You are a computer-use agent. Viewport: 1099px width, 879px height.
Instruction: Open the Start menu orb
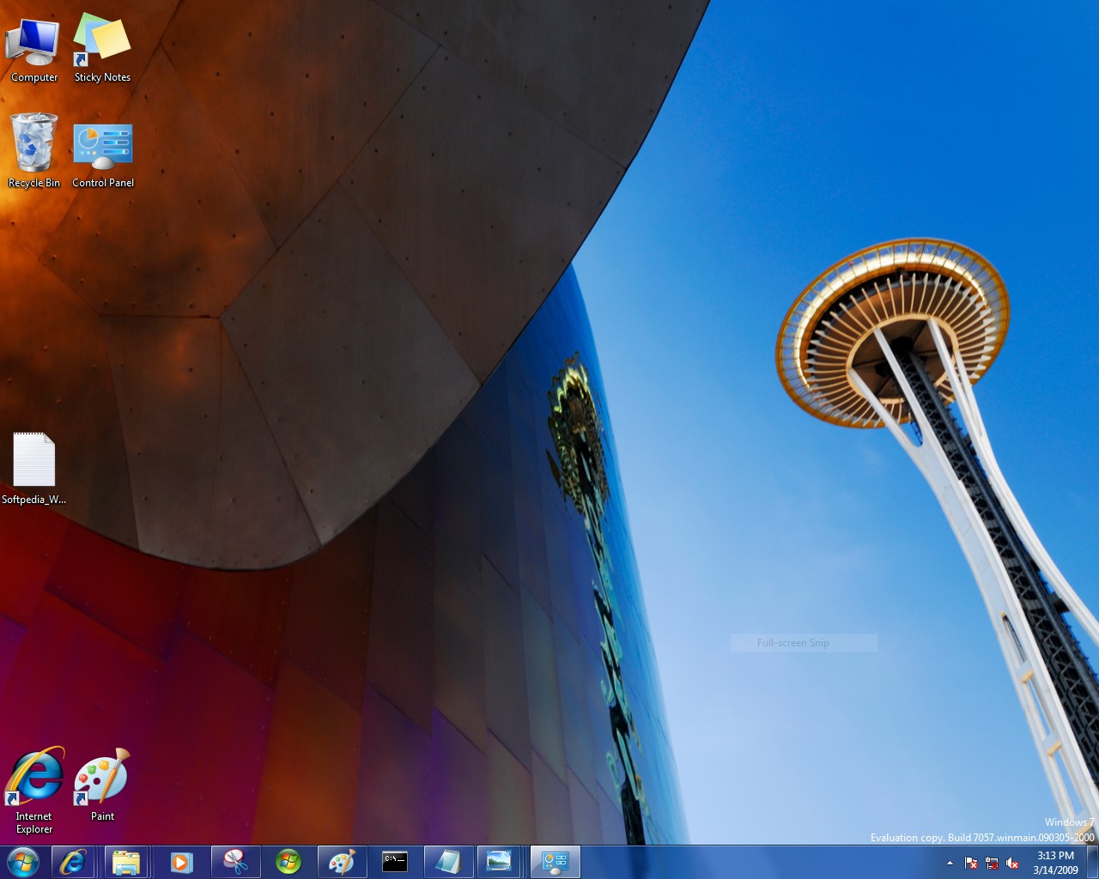tap(23, 862)
